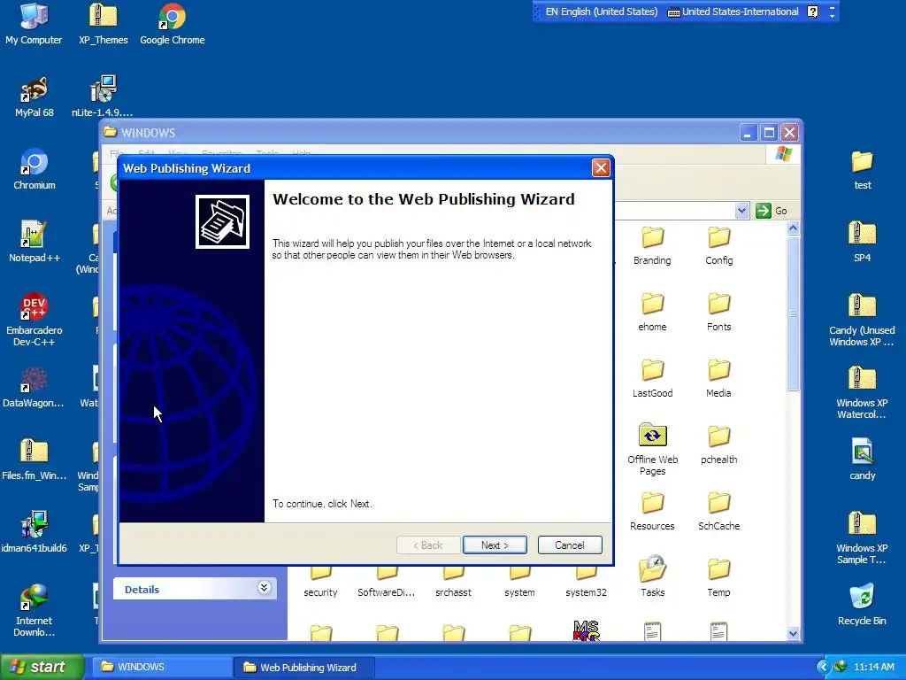This screenshot has width=906, height=680.
Task: Select Windows XP Watercolor zip icon
Action: click(x=862, y=392)
